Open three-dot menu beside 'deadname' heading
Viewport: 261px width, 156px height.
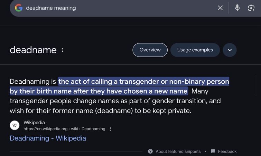point(62,50)
